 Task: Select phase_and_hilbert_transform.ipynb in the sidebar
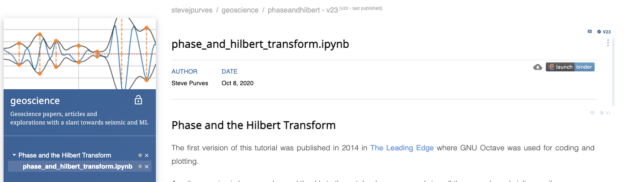pos(77,166)
